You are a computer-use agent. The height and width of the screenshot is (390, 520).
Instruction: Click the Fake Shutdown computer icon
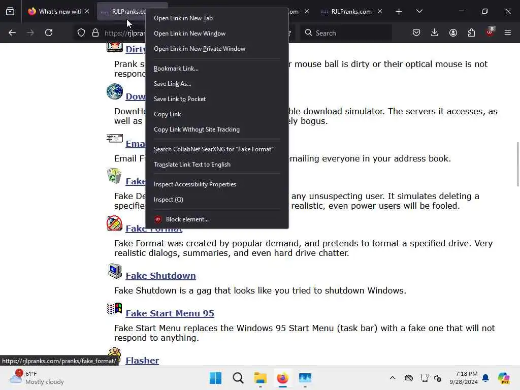[x=115, y=271]
